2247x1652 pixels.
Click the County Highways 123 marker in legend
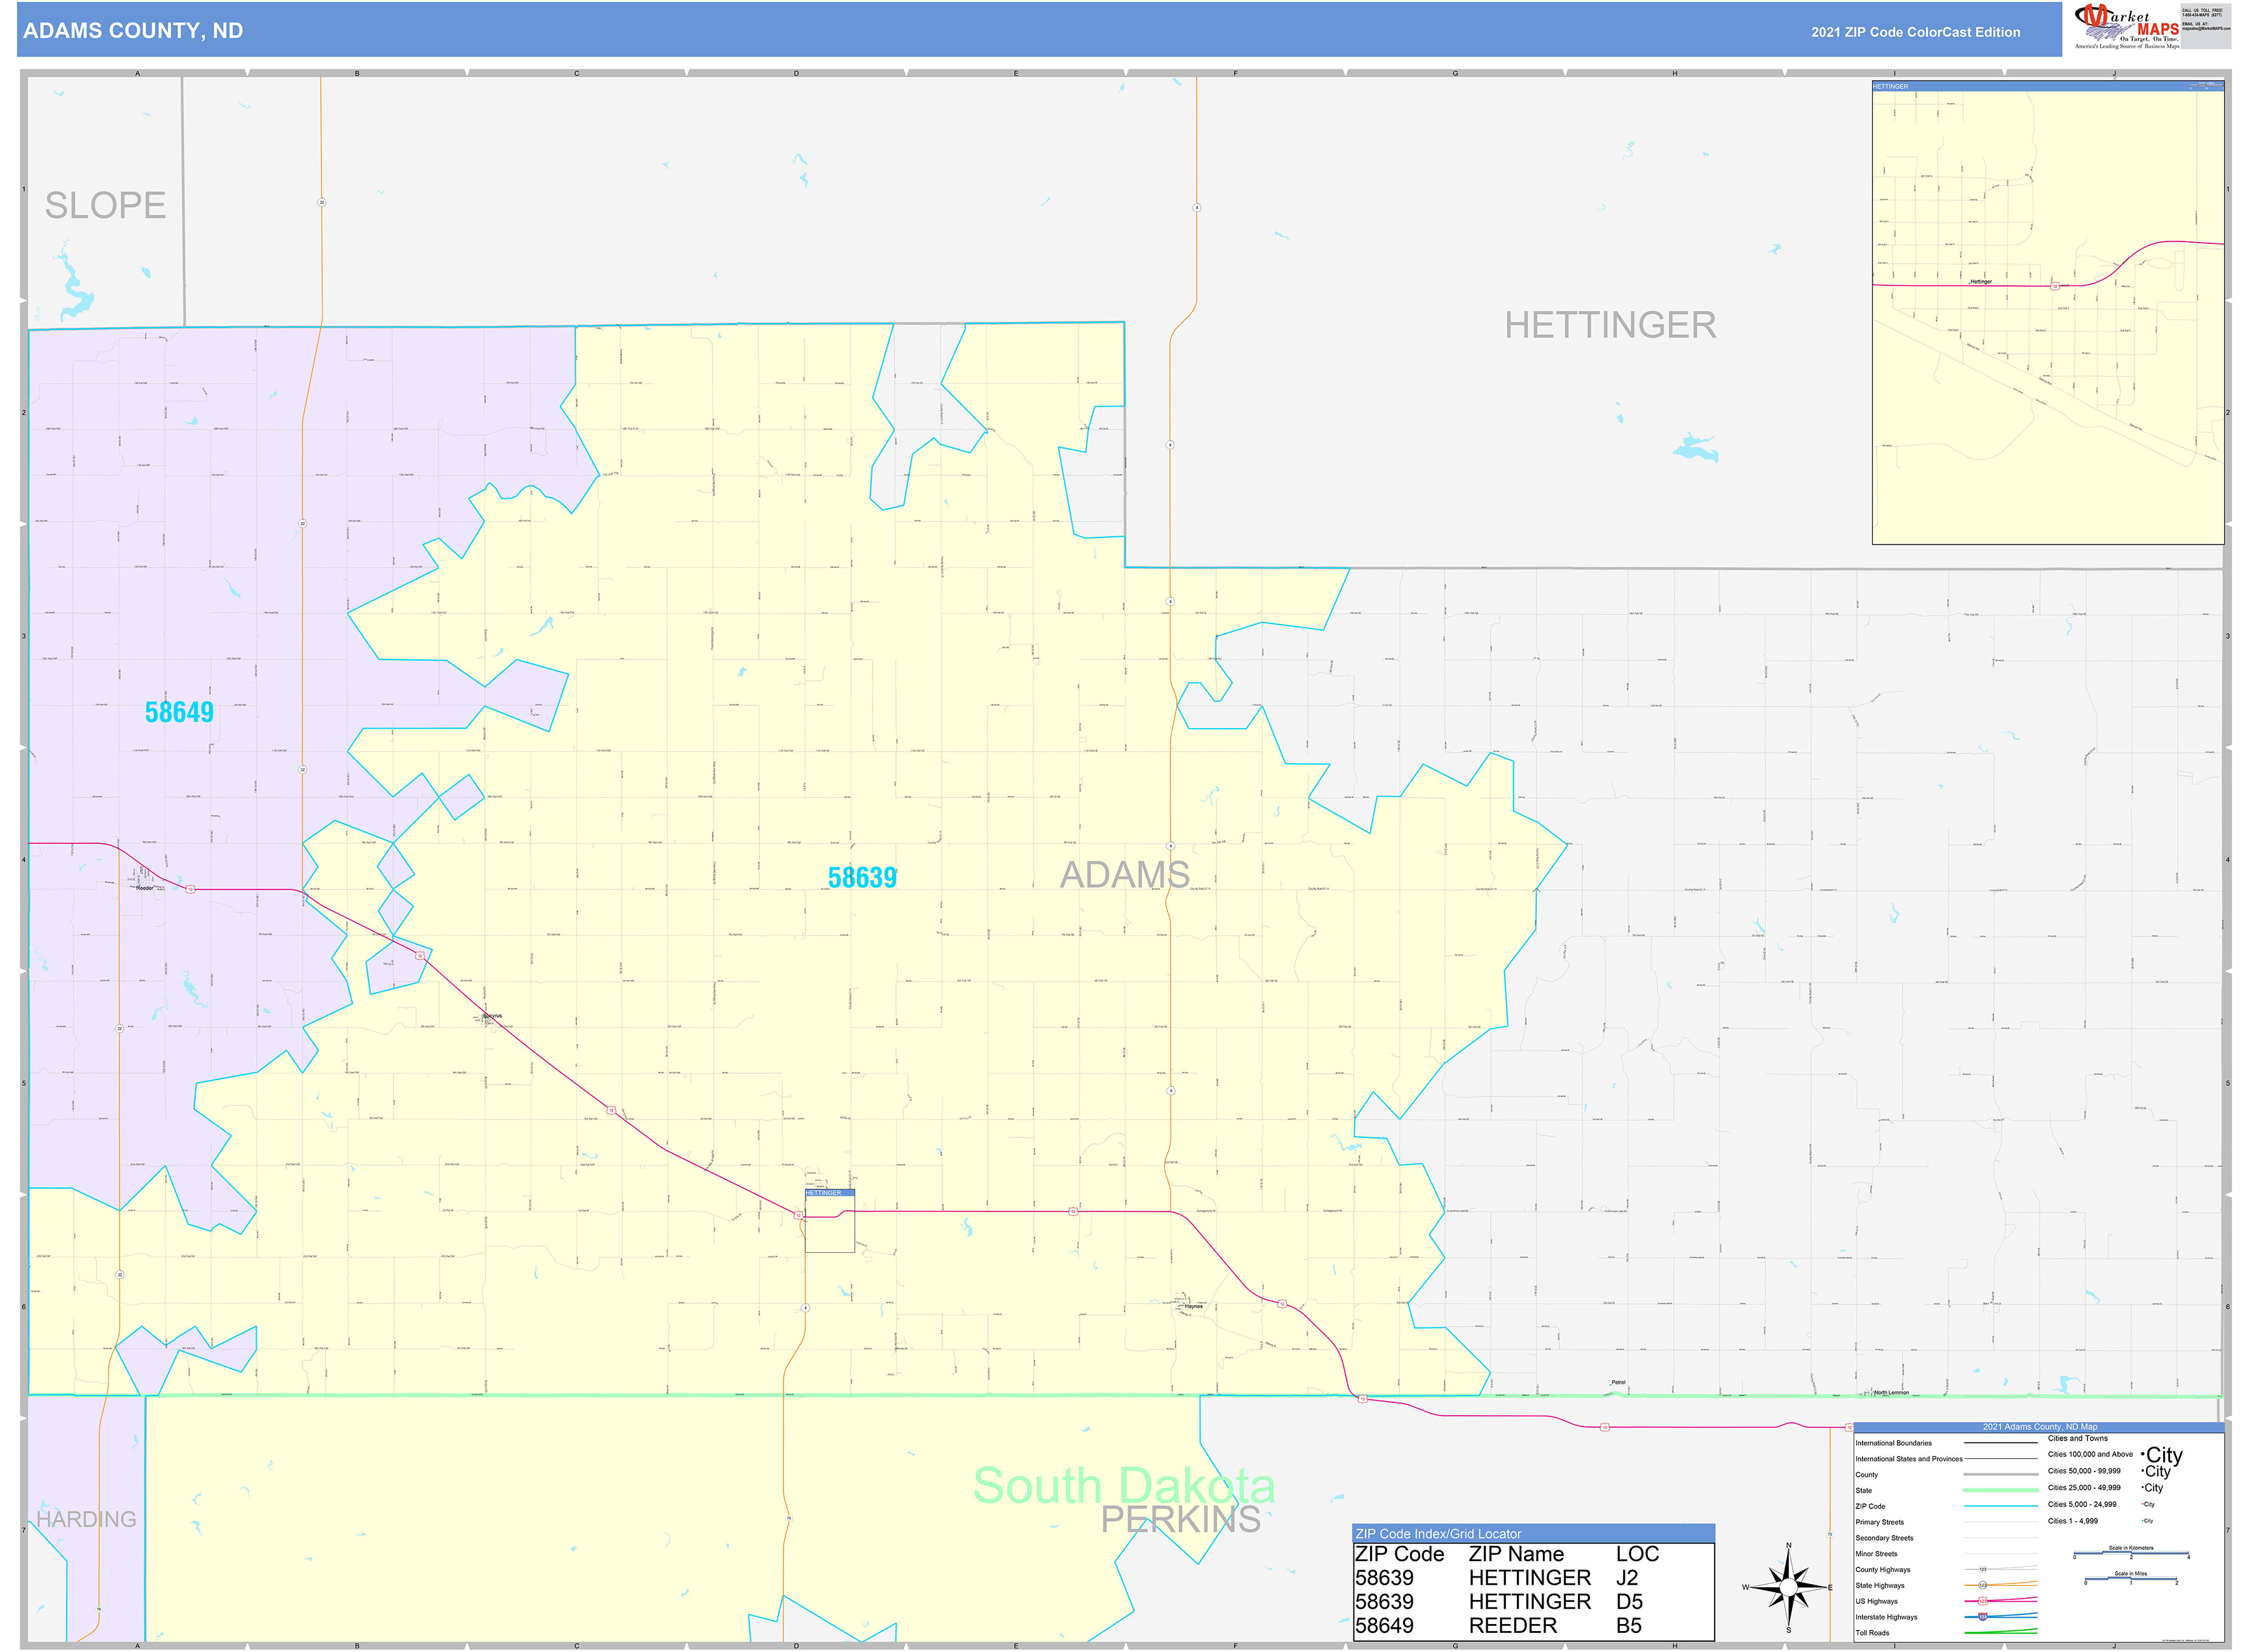tap(1982, 1569)
